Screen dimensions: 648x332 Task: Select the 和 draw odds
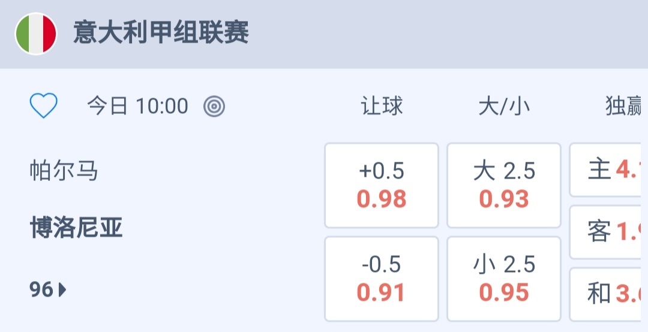pos(608,294)
